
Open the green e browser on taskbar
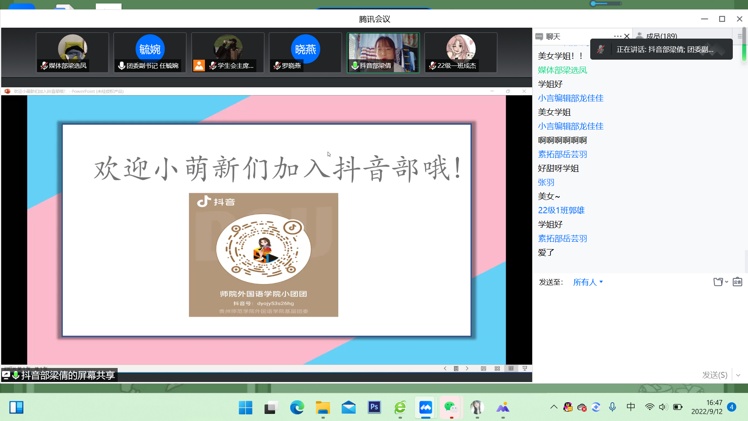tap(400, 408)
